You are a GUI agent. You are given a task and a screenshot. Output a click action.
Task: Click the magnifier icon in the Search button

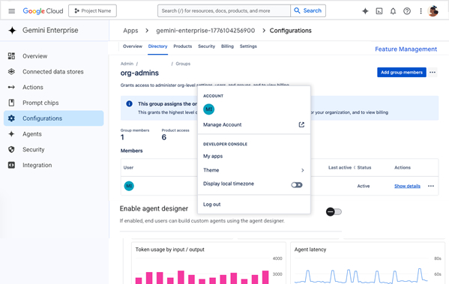tap(298, 11)
